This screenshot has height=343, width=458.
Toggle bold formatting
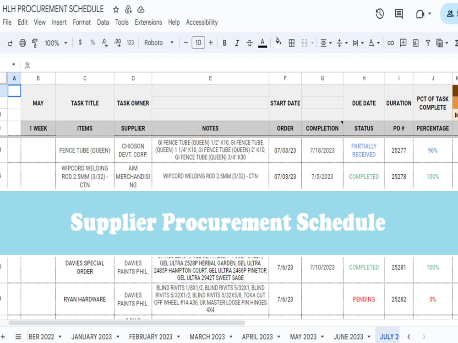tap(224, 43)
